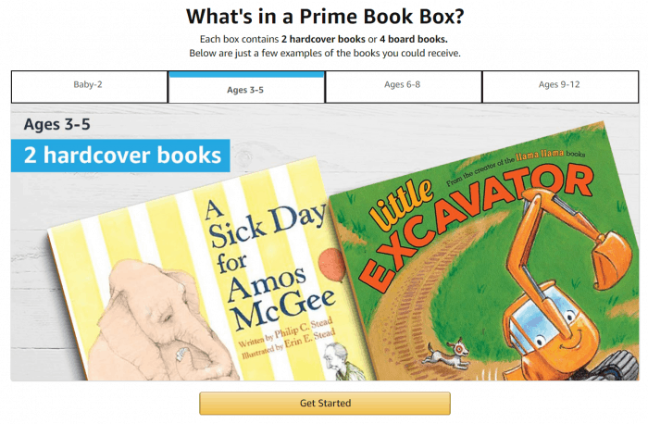Click the orange excavator character's face

coord(552,327)
